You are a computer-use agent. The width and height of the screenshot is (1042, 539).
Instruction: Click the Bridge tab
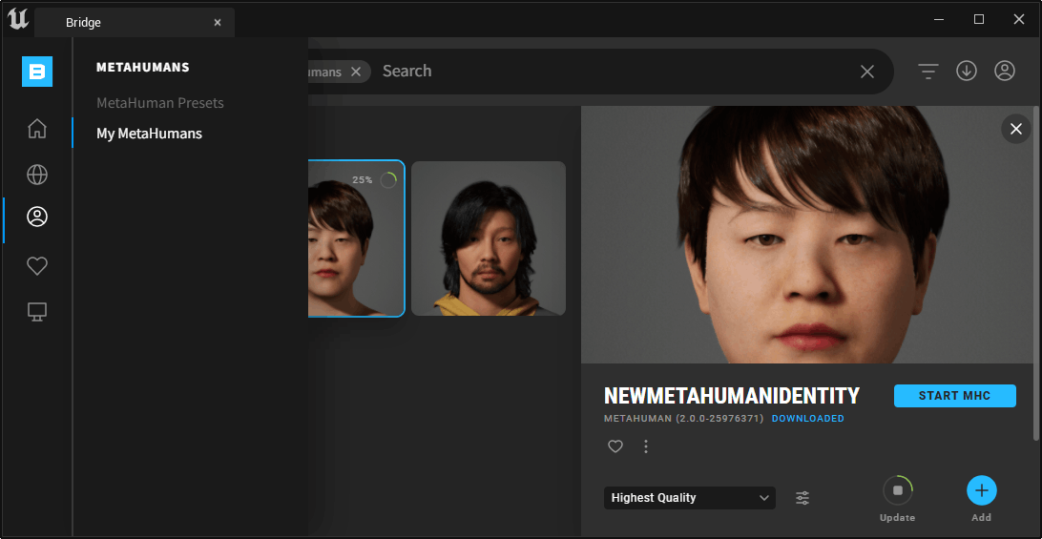[x=135, y=23]
